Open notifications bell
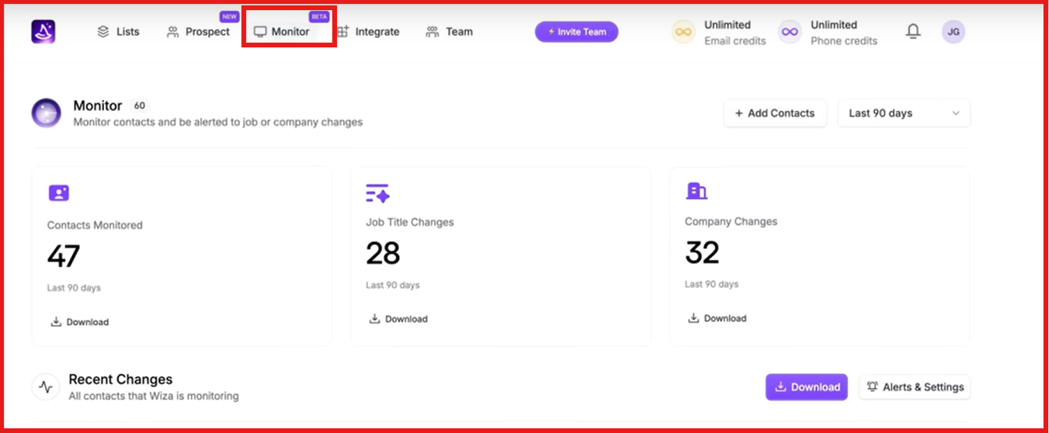The height and width of the screenshot is (433, 1049). 914,32
